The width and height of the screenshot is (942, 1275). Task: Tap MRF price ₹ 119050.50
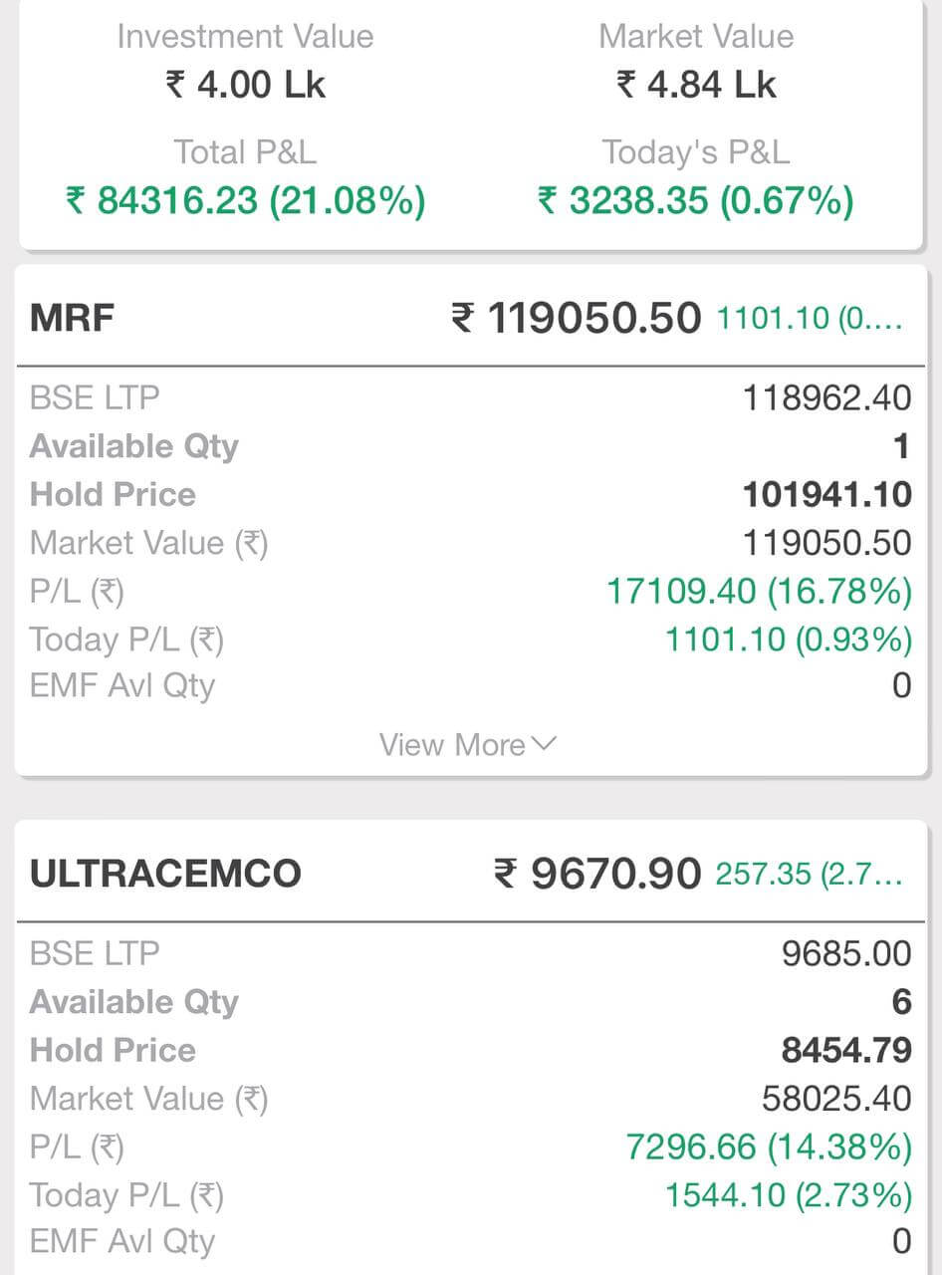577,319
